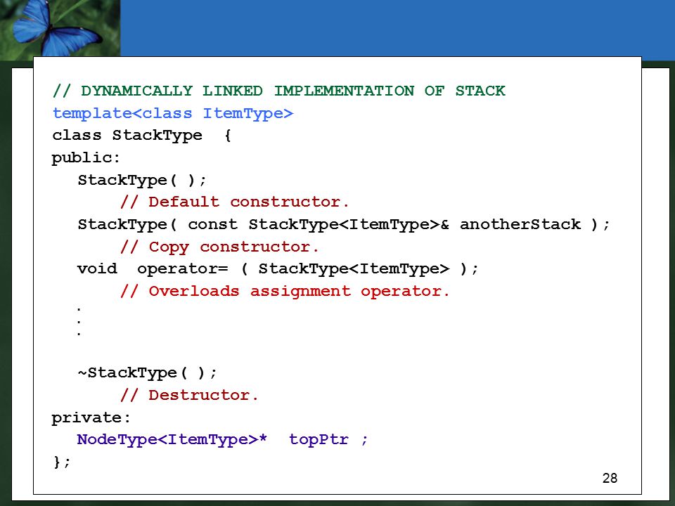The height and width of the screenshot is (506, 675).
Task: Click the destructor declaration '~StackType( );'
Action: tap(147, 372)
